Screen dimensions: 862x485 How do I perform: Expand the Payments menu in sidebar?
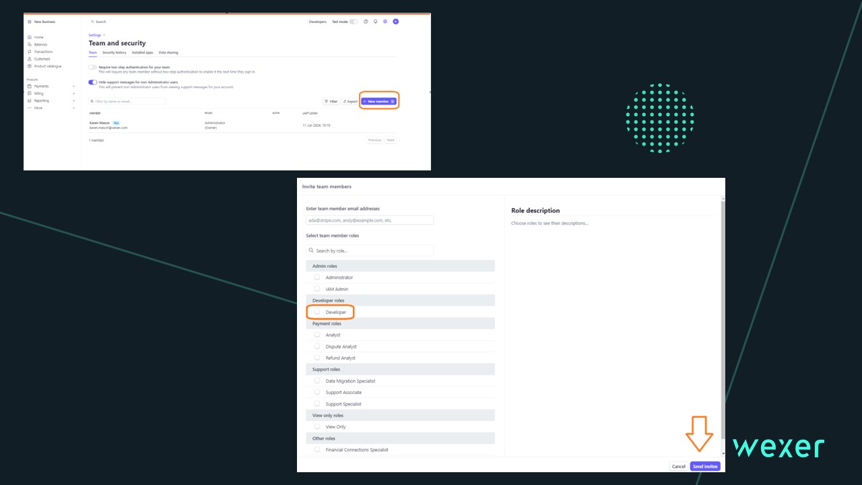[x=42, y=86]
